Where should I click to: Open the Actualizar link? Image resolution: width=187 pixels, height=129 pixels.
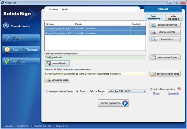[22, 126]
